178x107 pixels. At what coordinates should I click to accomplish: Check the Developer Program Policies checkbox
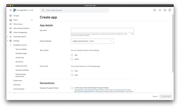click(72, 88)
